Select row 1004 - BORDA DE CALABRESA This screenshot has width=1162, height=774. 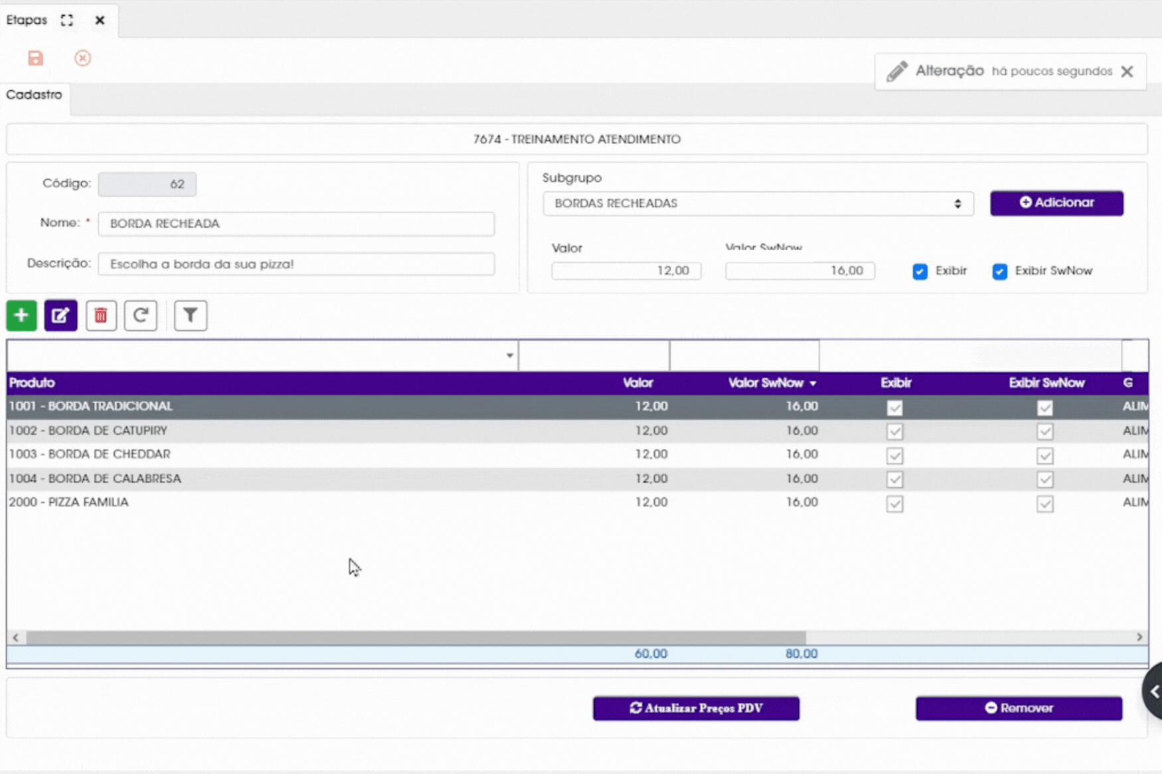click(x=577, y=479)
